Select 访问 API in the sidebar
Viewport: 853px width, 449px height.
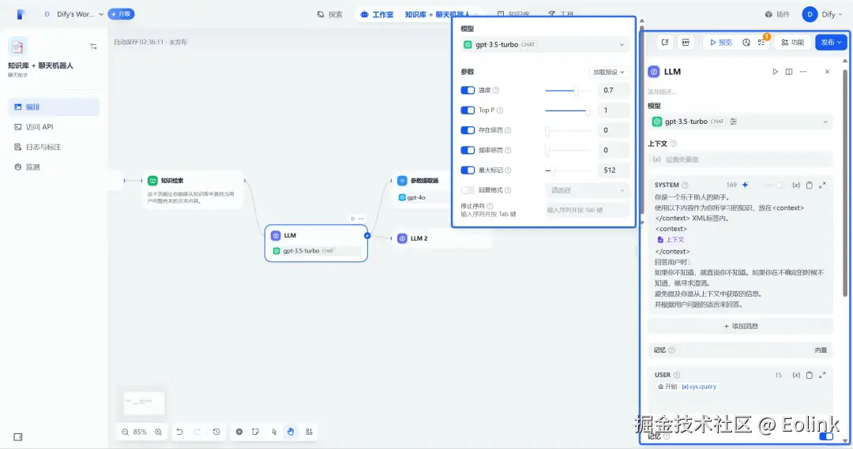(x=54, y=127)
